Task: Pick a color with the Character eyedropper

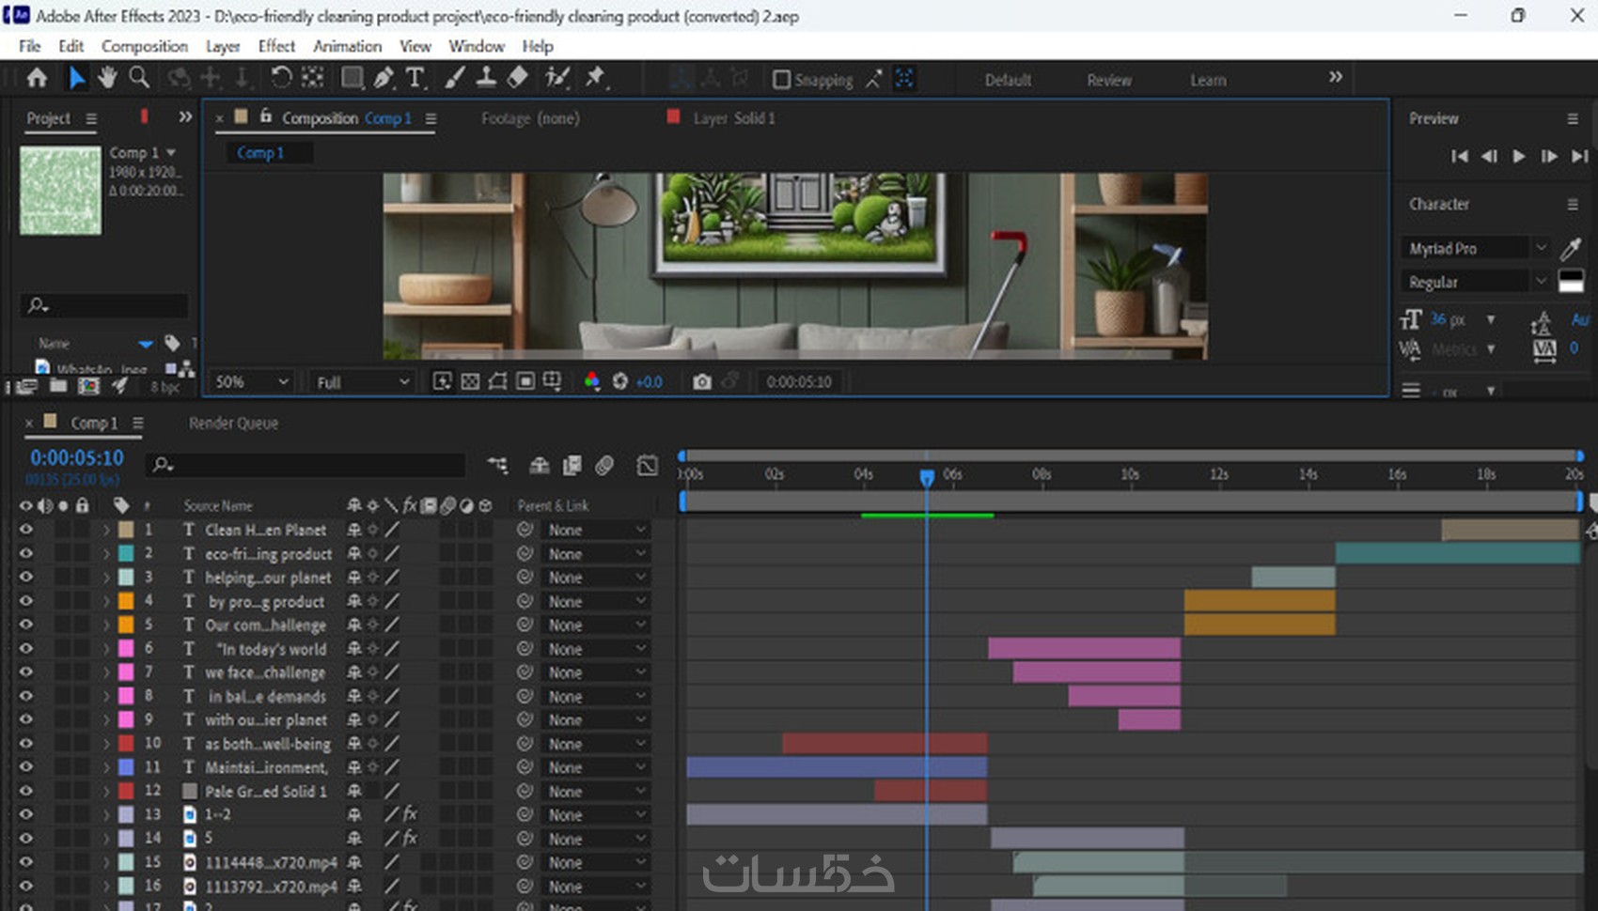Action: click(1570, 249)
